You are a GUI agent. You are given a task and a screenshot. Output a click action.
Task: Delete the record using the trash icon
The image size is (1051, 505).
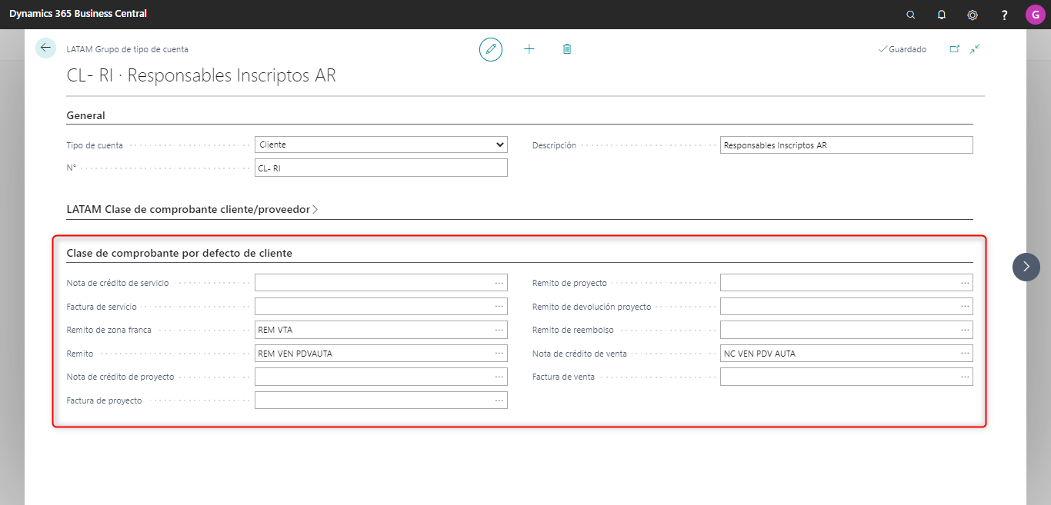coord(567,49)
